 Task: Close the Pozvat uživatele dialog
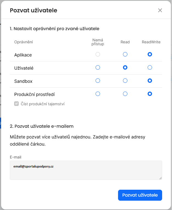point(160,10)
